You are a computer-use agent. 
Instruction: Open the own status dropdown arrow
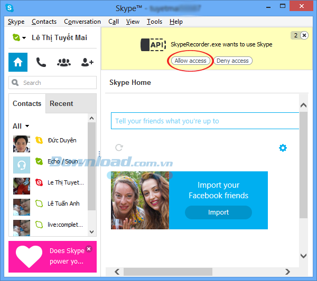[x=24, y=38]
